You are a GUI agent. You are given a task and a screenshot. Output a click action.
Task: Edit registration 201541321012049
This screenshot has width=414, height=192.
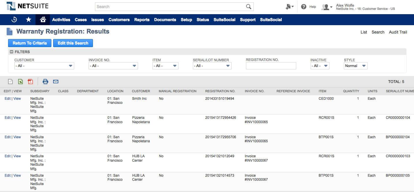coord(8,156)
